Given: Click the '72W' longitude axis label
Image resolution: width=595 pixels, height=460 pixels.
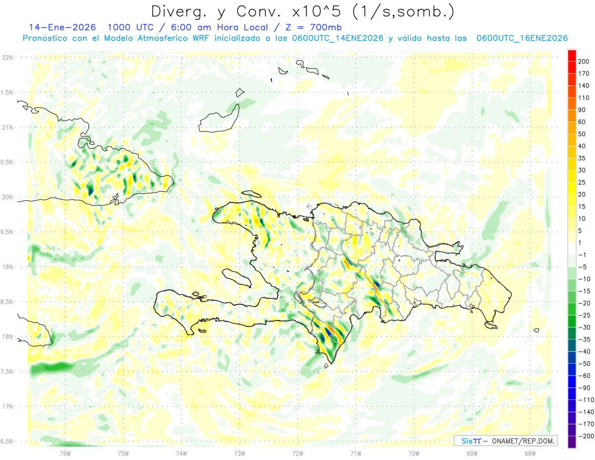Looking at the screenshot, I should click(297, 453).
